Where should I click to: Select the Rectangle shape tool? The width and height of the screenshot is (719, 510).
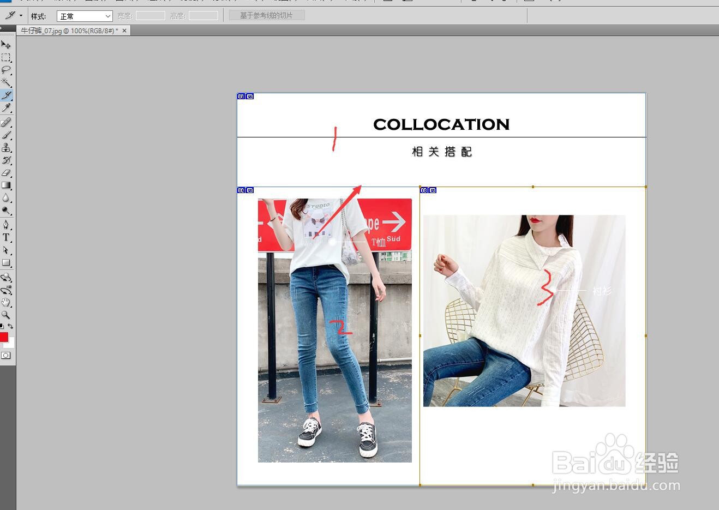(x=6, y=263)
